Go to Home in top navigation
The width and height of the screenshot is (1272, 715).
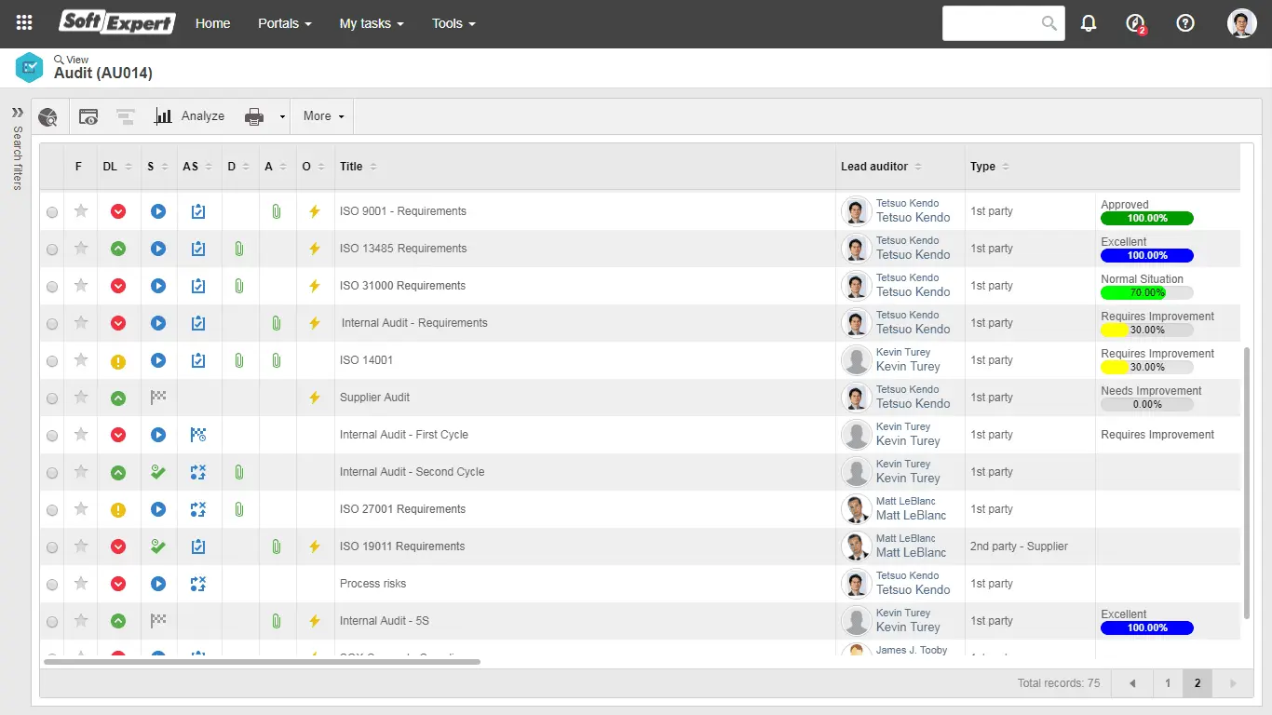pos(212,23)
